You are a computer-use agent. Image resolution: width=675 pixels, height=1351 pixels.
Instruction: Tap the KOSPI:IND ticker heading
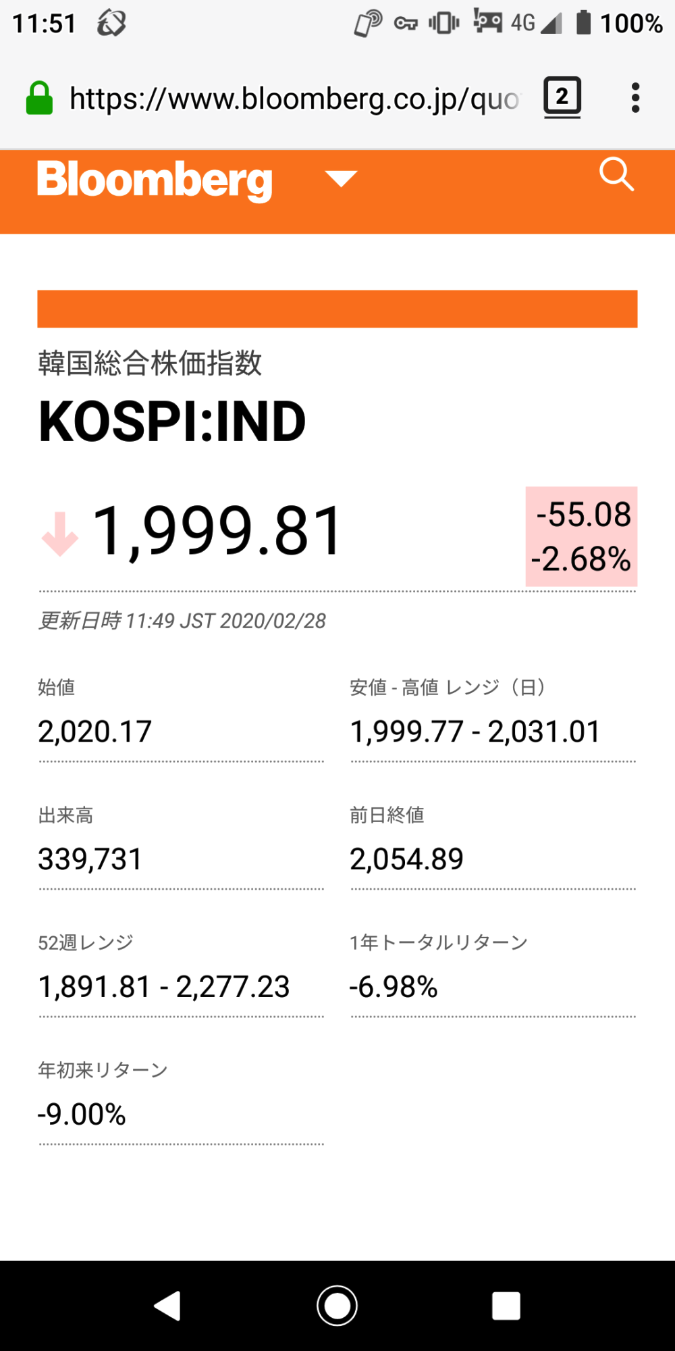(x=172, y=422)
